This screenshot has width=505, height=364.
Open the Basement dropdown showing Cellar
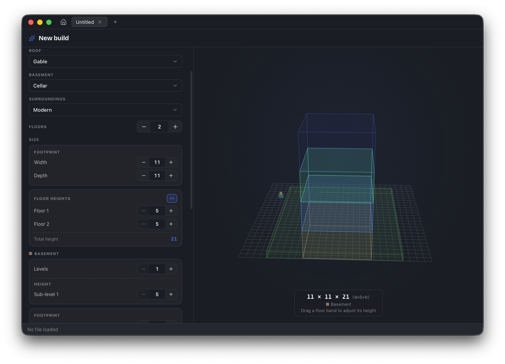[106, 86]
